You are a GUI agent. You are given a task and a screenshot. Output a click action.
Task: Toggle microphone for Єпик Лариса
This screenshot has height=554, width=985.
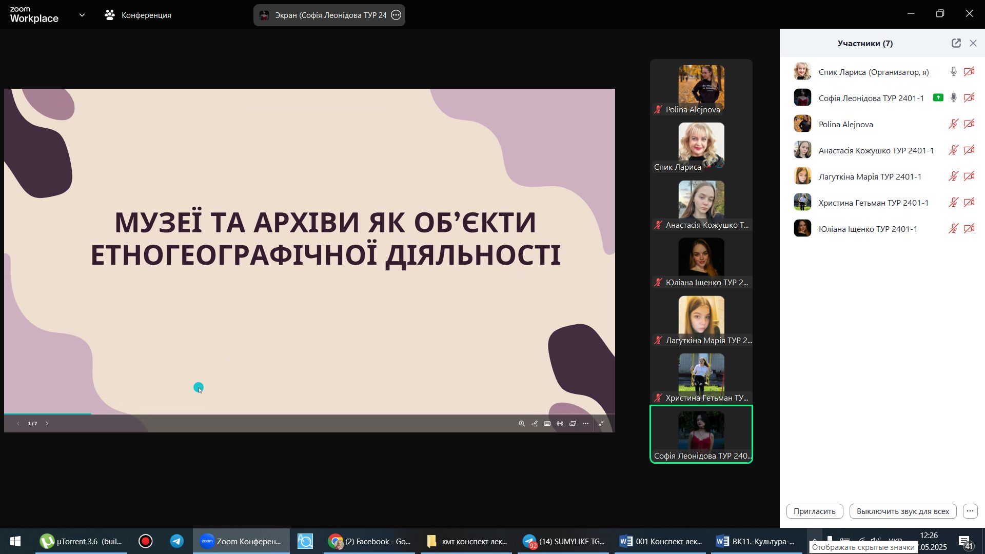tap(953, 72)
